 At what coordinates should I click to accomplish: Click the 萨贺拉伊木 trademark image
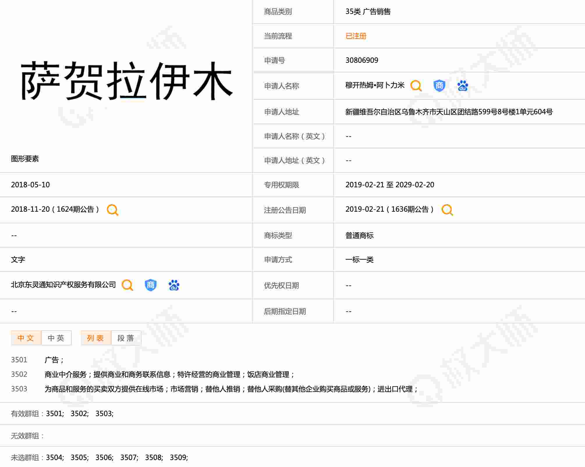coord(127,81)
